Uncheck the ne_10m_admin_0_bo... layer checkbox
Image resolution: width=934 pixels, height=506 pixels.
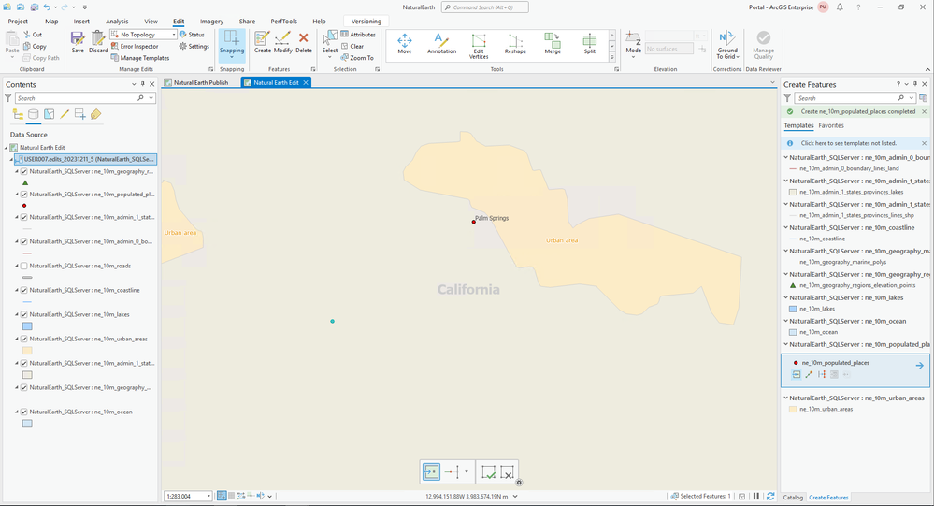pos(23,242)
